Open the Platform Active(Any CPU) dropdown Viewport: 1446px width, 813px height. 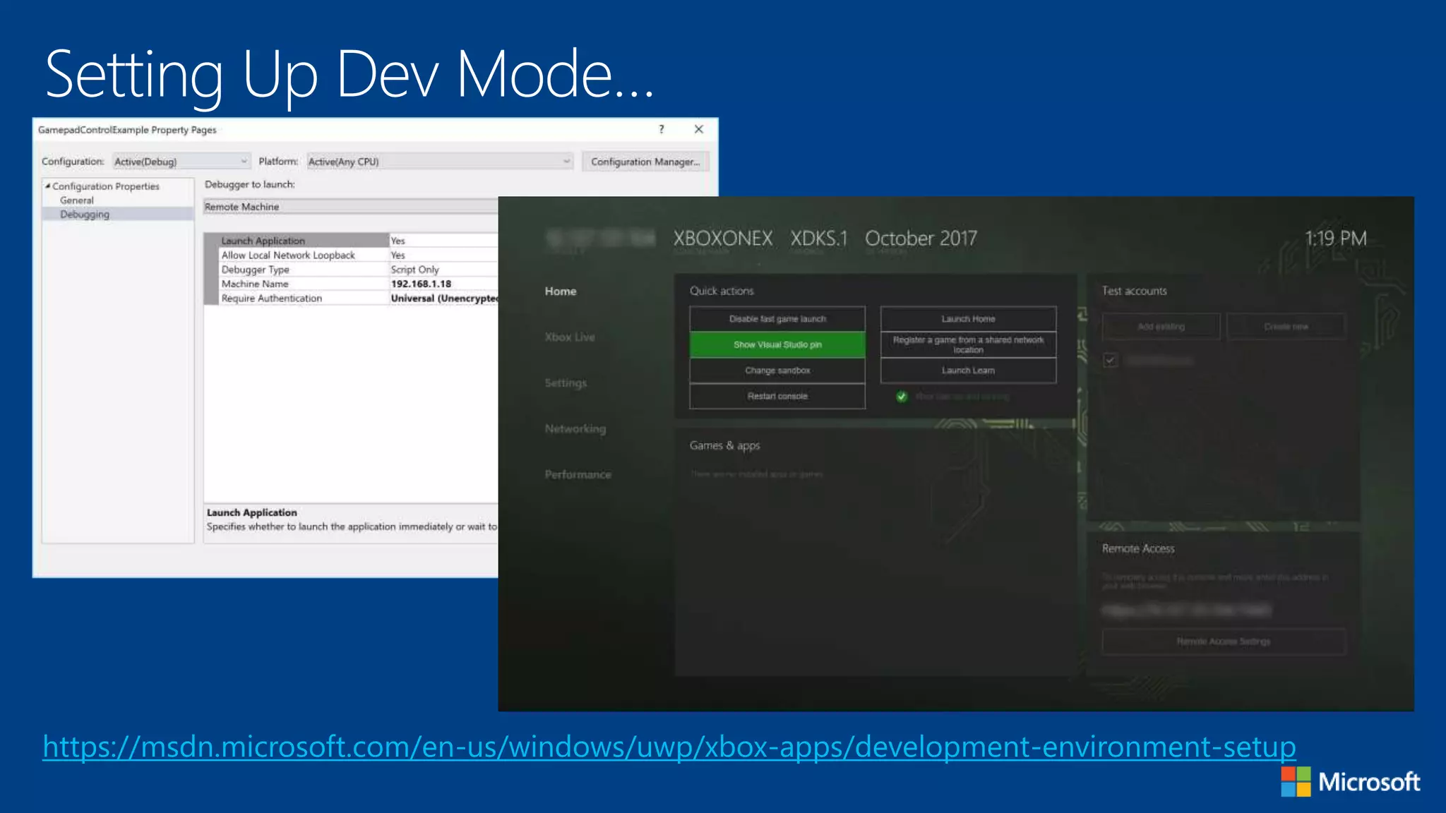click(439, 162)
